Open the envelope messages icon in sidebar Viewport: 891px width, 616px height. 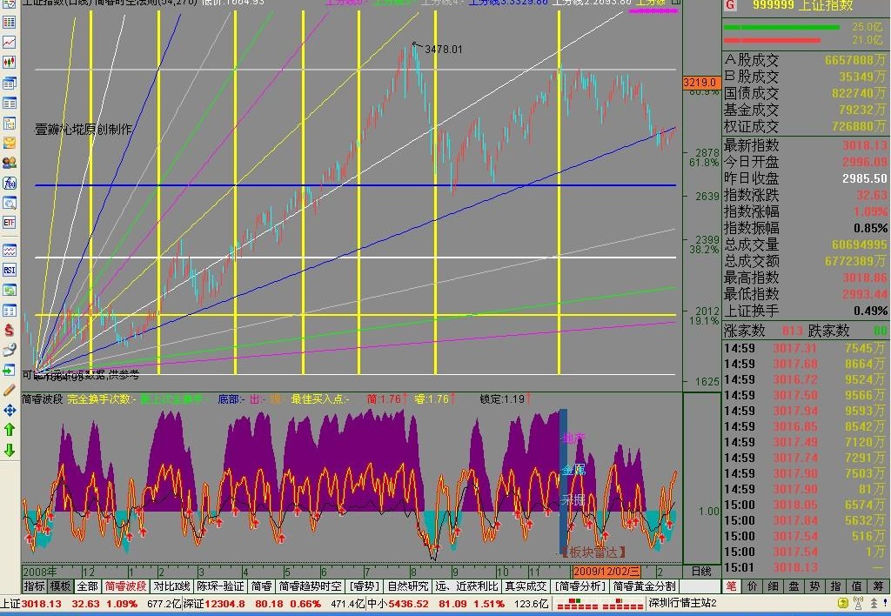9,143
